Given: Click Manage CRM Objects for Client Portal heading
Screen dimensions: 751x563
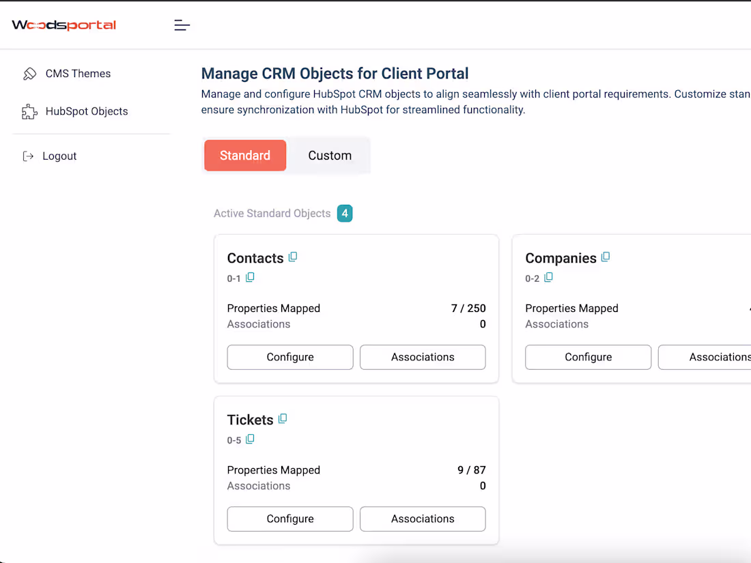Looking at the screenshot, I should point(335,74).
